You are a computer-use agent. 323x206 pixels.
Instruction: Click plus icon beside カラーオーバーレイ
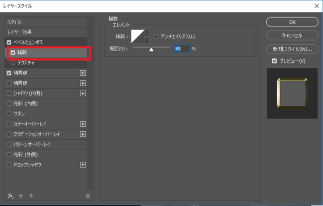(83, 124)
